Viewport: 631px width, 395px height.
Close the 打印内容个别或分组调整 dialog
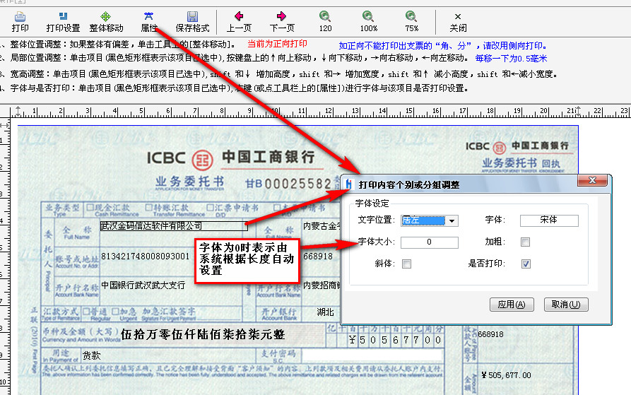point(592,181)
